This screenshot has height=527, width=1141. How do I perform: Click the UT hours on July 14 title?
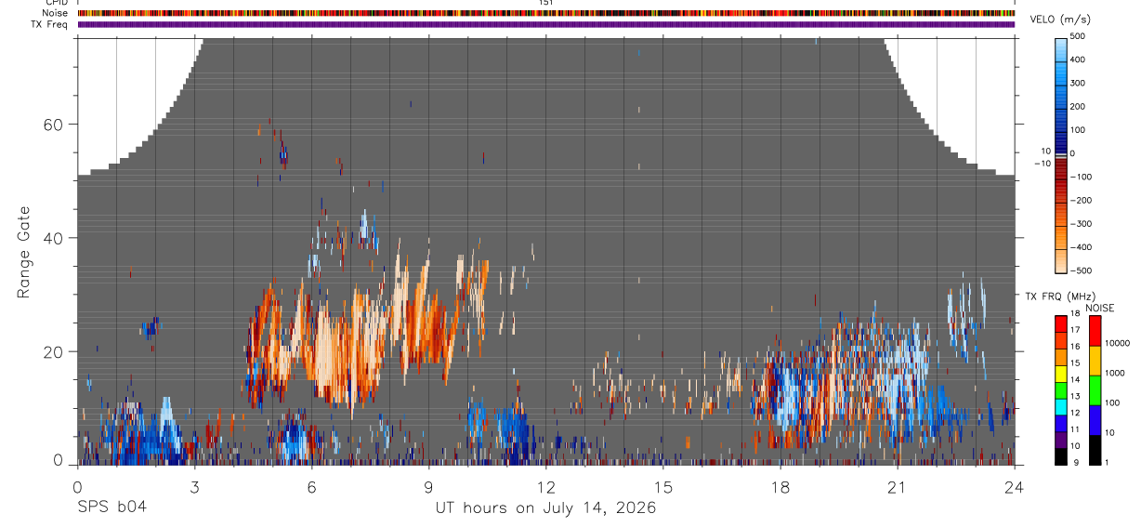point(545,508)
